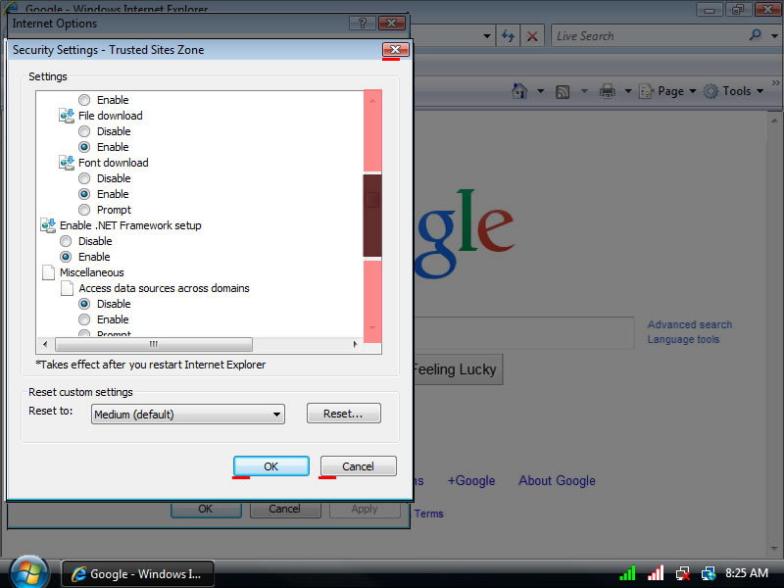Select Prompt under Font download

pyautogui.click(x=84, y=210)
